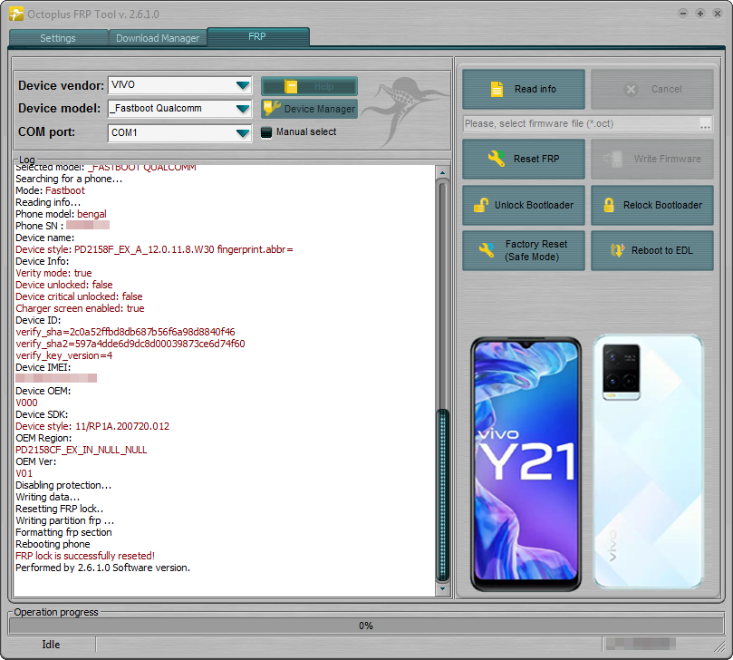This screenshot has height=660, width=733.
Task: Click the X icon on Cancel button
Action: (x=631, y=90)
